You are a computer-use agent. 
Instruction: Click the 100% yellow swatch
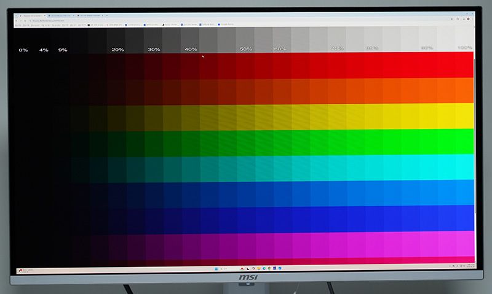pos(464,115)
